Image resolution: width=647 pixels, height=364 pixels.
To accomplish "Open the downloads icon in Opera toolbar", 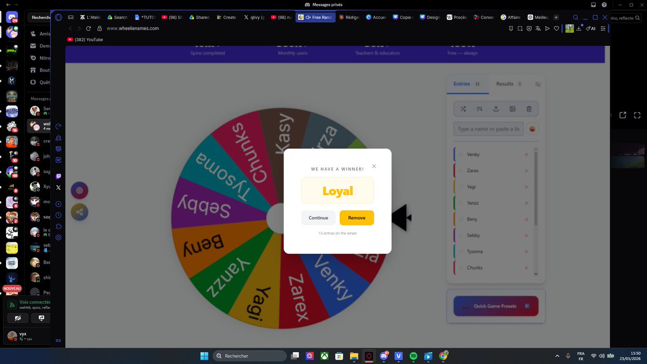I will pyautogui.click(x=579, y=28).
